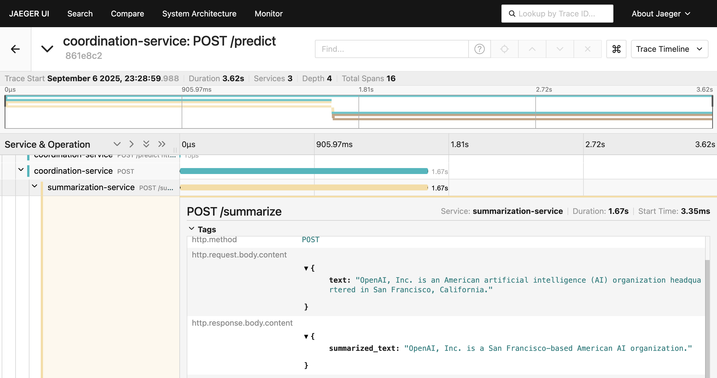Click the back arrow to return to search
The width and height of the screenshot is (717, 378).
pyautogui.click(x=15, y=49)
